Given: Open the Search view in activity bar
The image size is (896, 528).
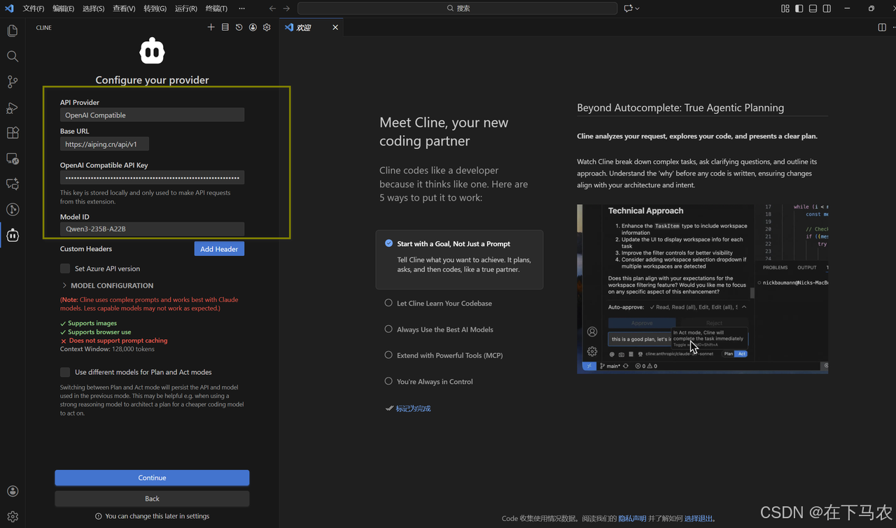Looking at the screenshot, I should [13, 56].
